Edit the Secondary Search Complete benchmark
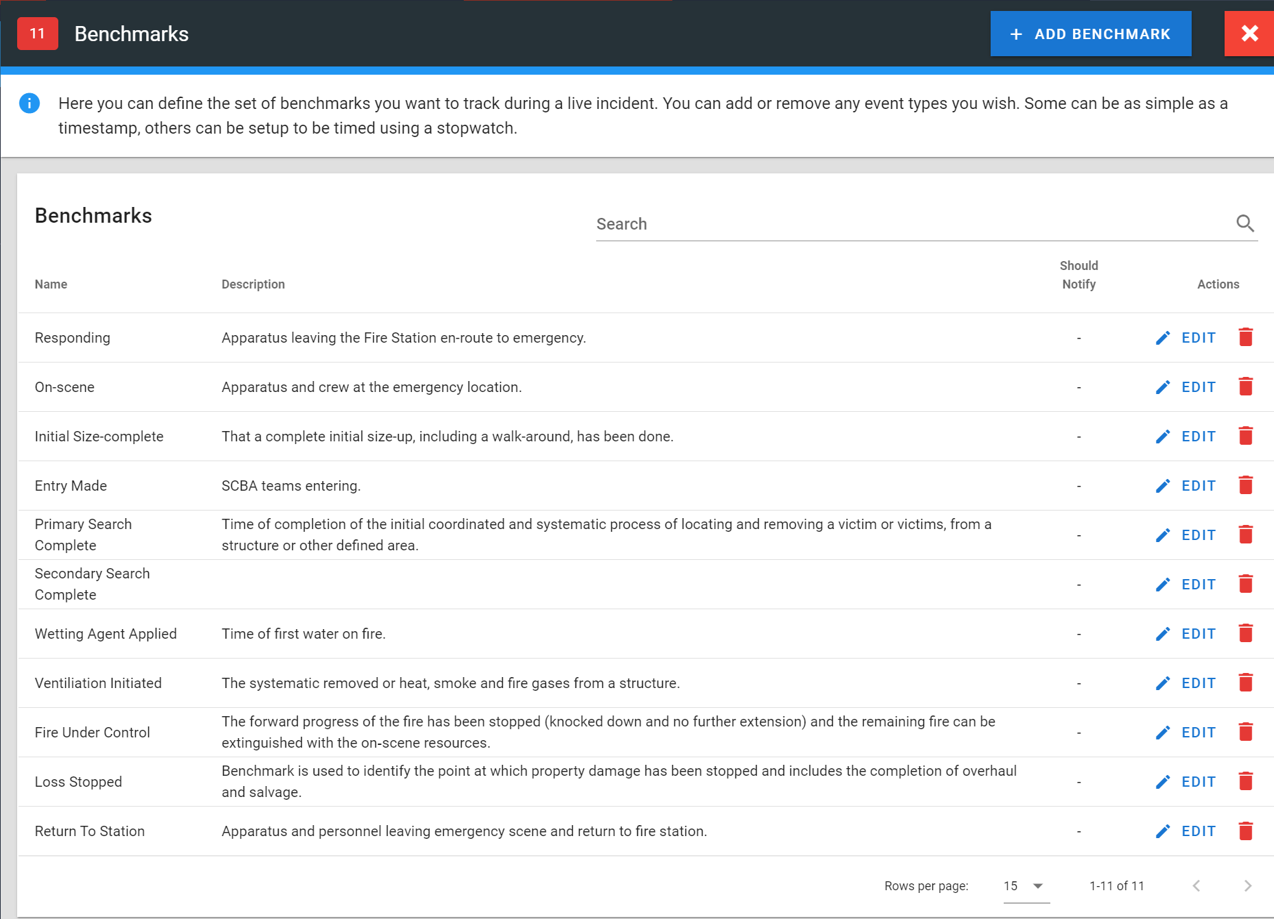 coord(1186,585)
